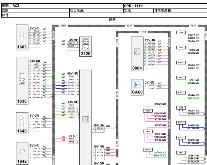207x165 pixels.
Task: Click wire MC162 in the 1603 connector
Action: [36, 34]
